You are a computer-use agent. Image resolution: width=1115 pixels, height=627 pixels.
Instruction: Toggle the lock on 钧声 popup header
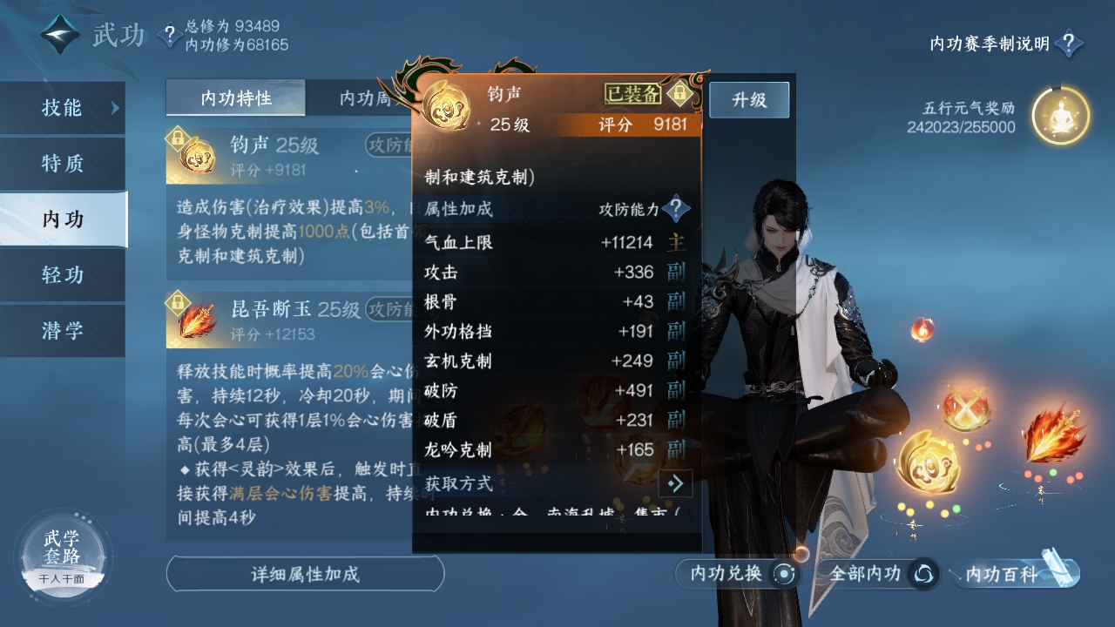pos(679,92)
